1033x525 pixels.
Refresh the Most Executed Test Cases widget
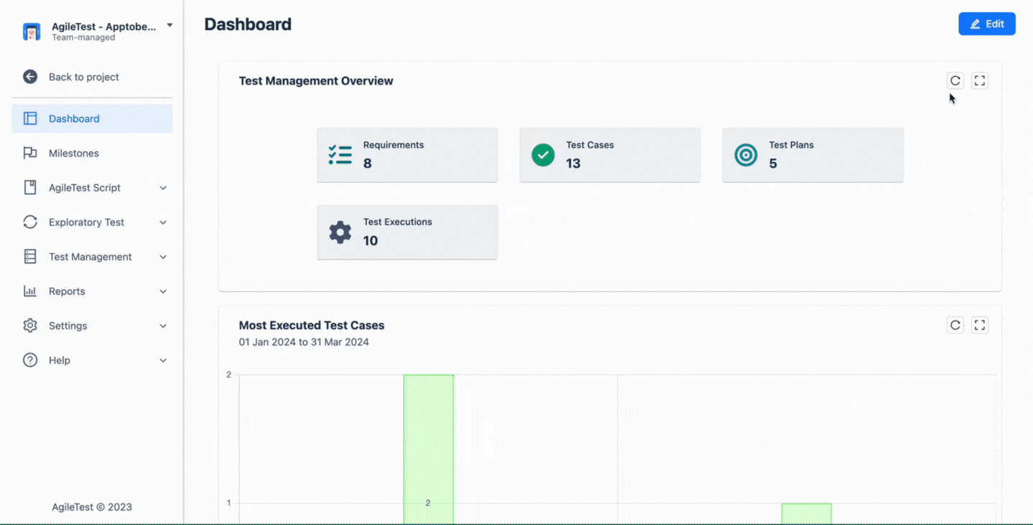click(x=955, y=325)
